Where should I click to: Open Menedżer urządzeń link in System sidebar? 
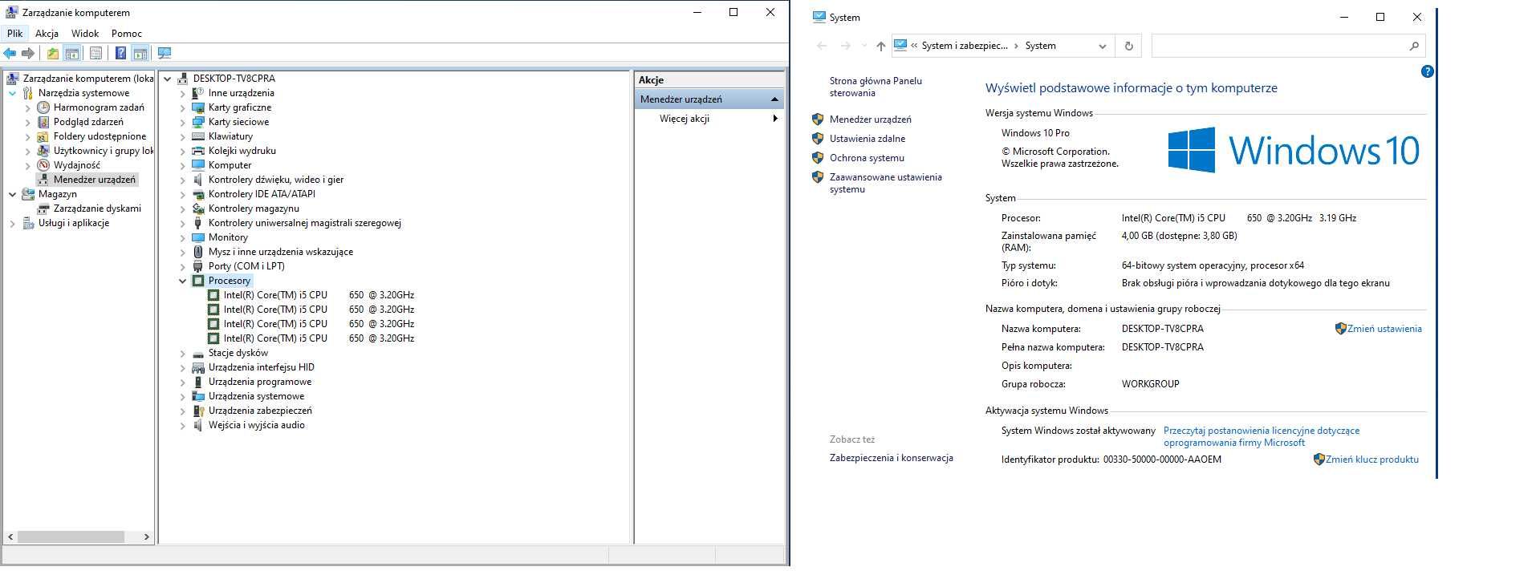point(870,119)
